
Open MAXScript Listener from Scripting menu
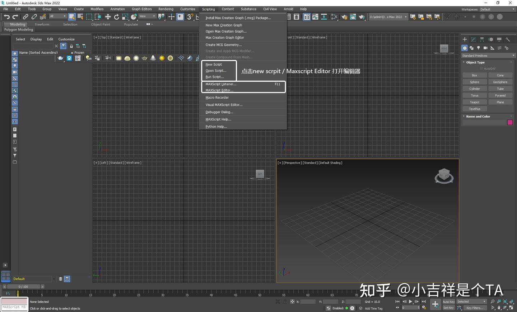pyautogui.click(x=220, y=84)
